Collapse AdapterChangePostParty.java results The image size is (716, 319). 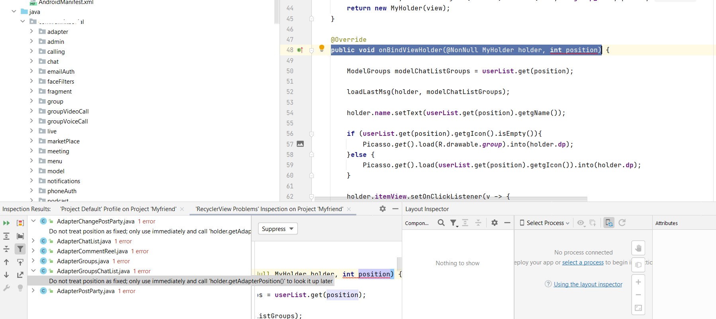point(33,221)
